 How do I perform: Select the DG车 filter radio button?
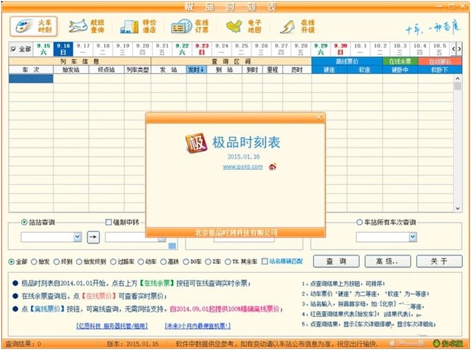coord(186,262)
